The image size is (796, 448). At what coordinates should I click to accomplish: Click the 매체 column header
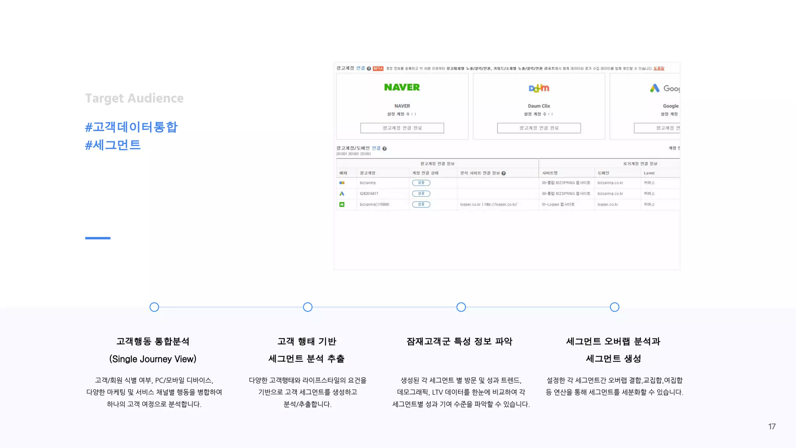coord(343,173)
